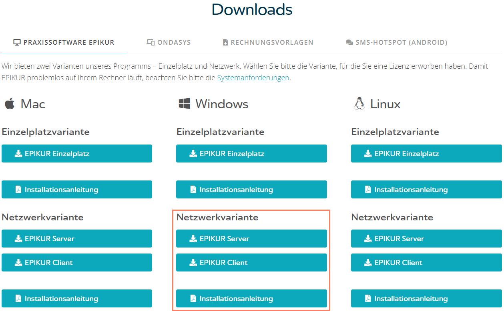Click the Windows logo icon
504x311 pixels.
coord(184,104)
